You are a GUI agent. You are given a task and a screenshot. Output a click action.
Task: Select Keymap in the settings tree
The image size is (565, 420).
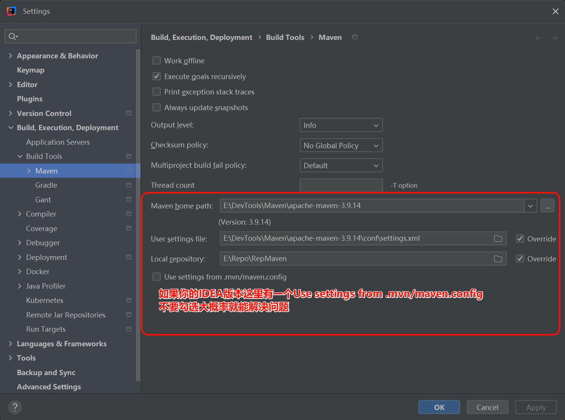pyautogui.click(x=31, y=70)
